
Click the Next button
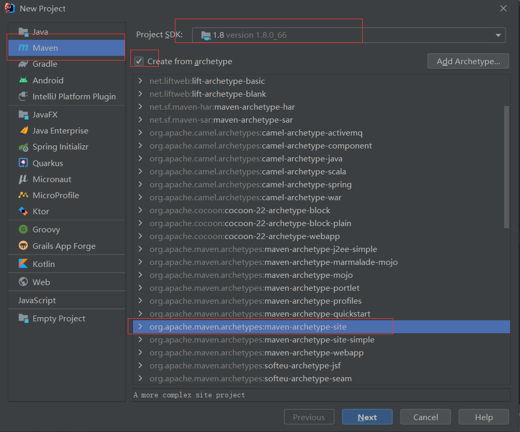367,417
